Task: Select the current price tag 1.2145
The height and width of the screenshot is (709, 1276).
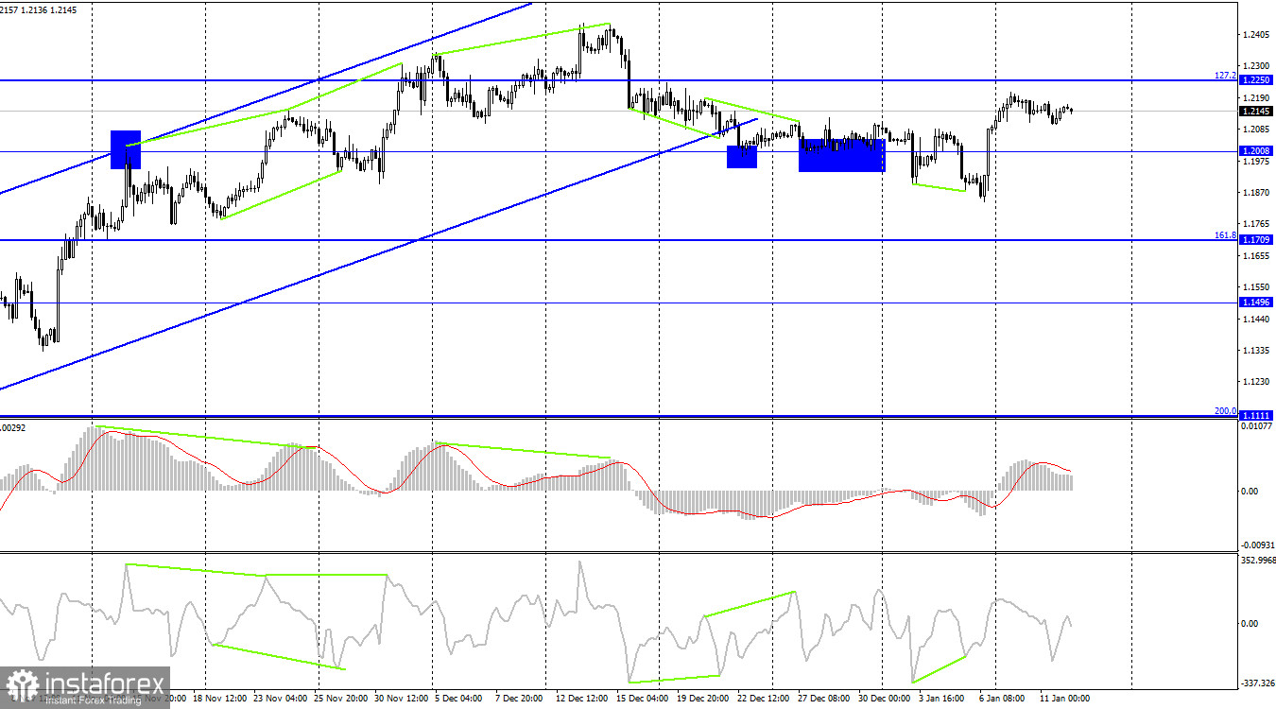Action: [x=1256, y=112]
